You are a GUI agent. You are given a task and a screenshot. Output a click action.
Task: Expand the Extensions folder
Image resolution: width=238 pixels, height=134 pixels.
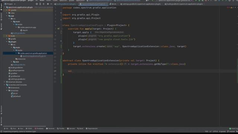7,88
